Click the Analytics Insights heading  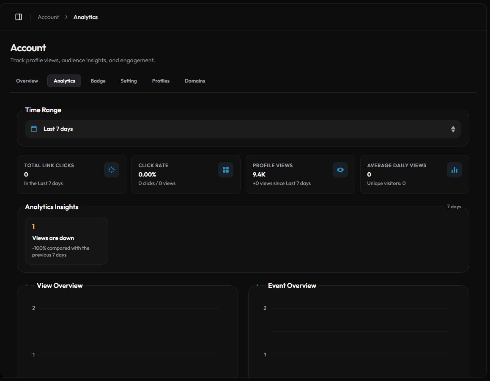tap(52, 207)
